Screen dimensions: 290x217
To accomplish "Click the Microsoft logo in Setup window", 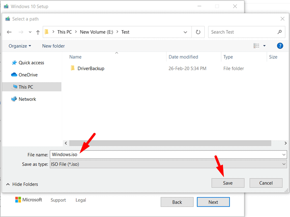I will click(29, 200).
